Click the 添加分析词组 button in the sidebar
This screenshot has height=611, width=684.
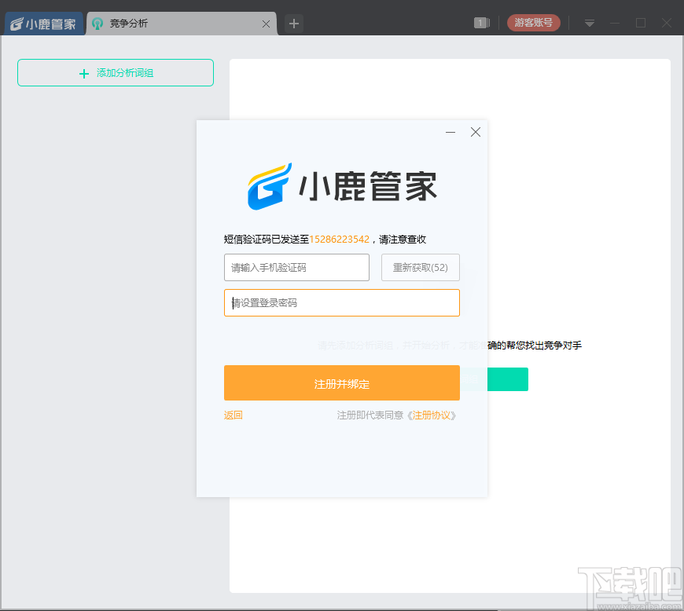pyautogui.click(x=115, y=72)
